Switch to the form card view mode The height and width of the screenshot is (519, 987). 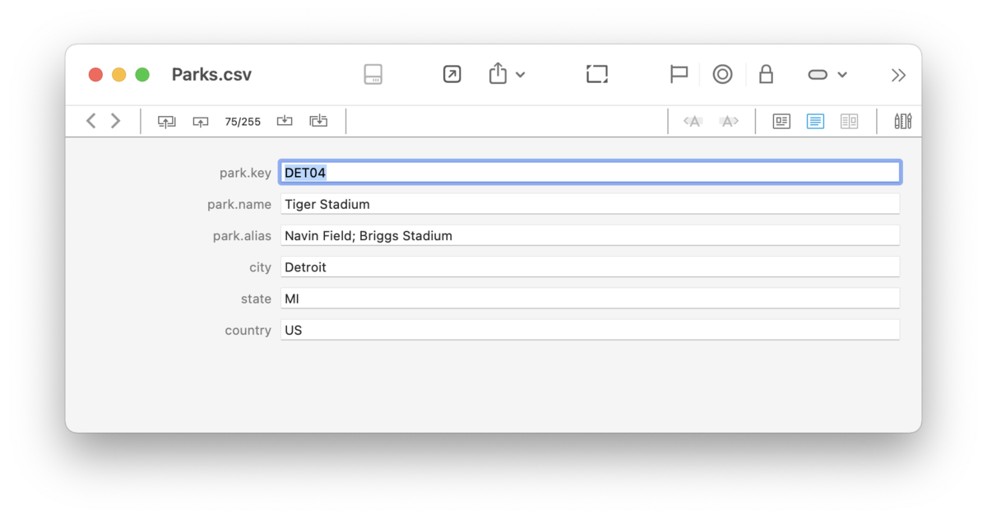[x=781, y=122]
